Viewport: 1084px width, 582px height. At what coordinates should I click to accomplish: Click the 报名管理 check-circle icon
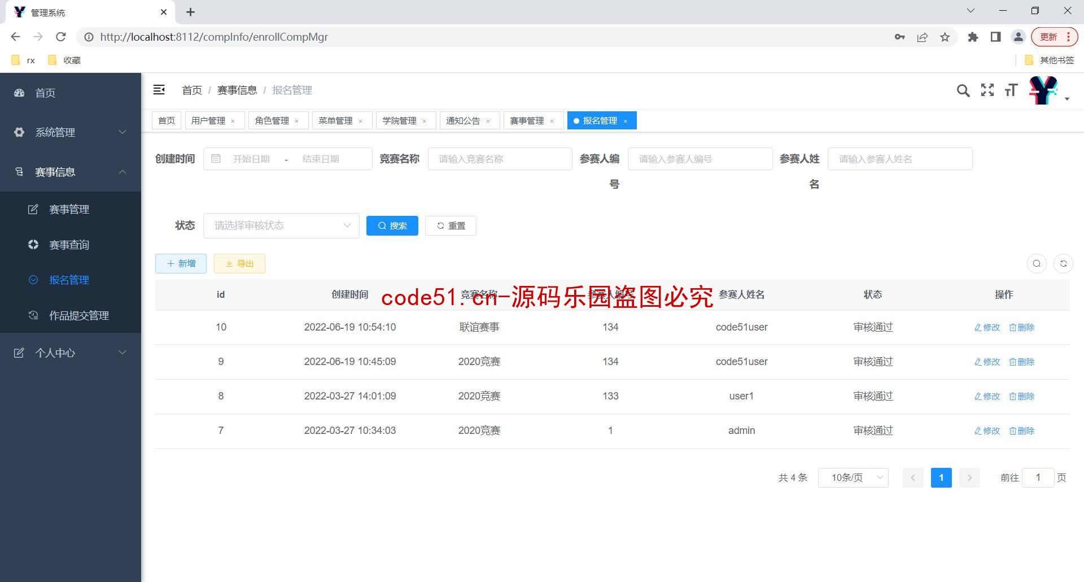[x=33, y=280]
